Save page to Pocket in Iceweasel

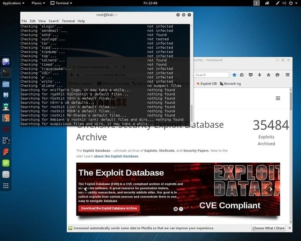pos(251,75)
